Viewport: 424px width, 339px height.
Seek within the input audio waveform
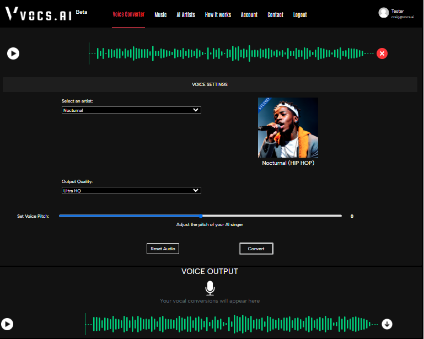coord(232,53)
